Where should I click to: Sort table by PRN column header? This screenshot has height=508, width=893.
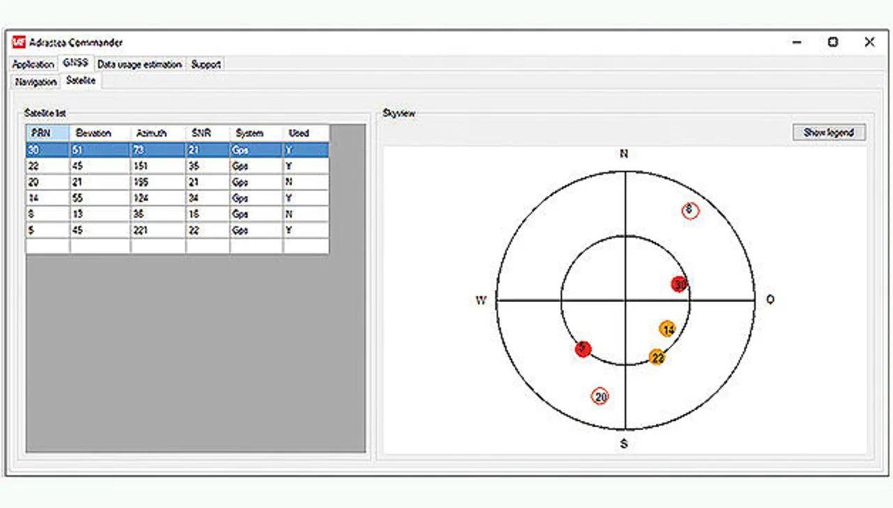click(47, 133)
